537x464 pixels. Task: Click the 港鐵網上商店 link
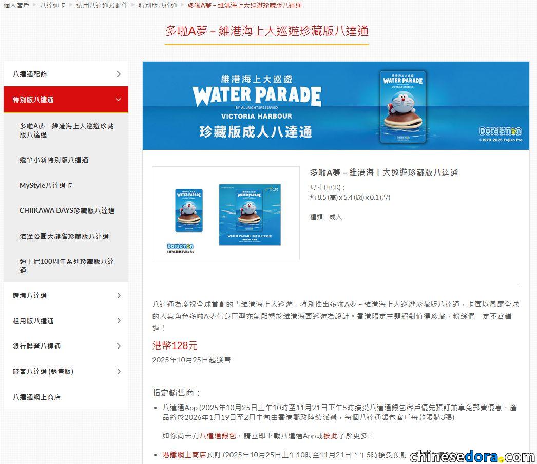coord(184,455)
